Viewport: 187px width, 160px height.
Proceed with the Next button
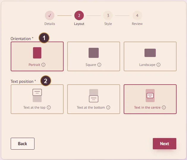pos(164,144)
